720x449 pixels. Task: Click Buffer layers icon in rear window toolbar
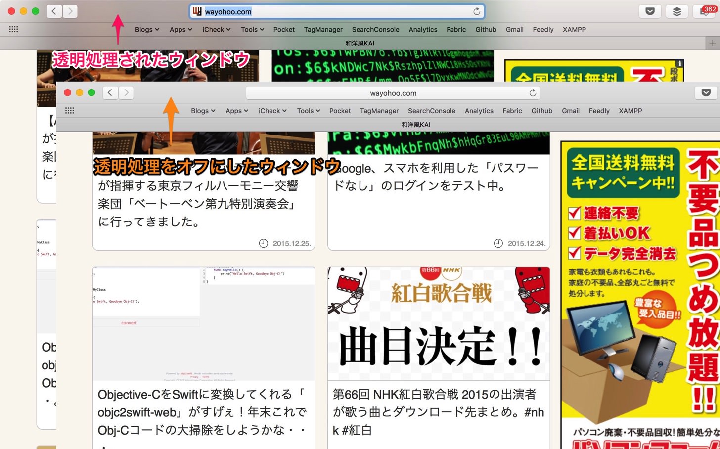677,11
